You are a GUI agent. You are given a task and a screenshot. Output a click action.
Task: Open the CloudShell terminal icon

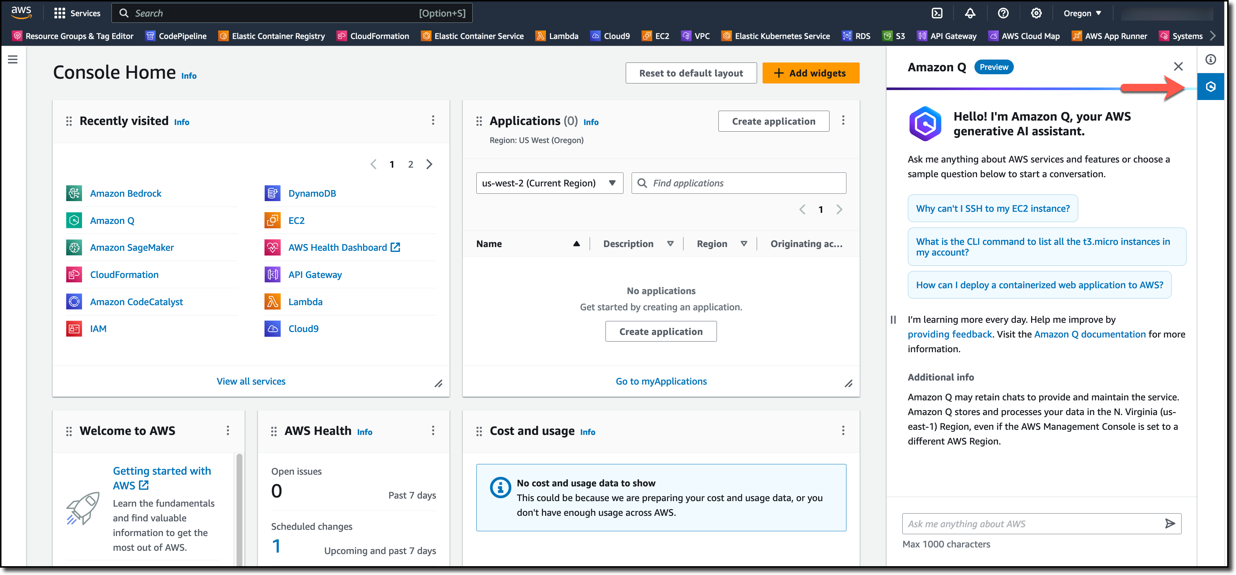[937, 13]
